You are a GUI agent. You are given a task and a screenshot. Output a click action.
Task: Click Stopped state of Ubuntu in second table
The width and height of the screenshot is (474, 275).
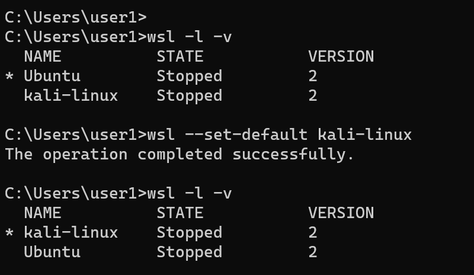coord(190,252)
